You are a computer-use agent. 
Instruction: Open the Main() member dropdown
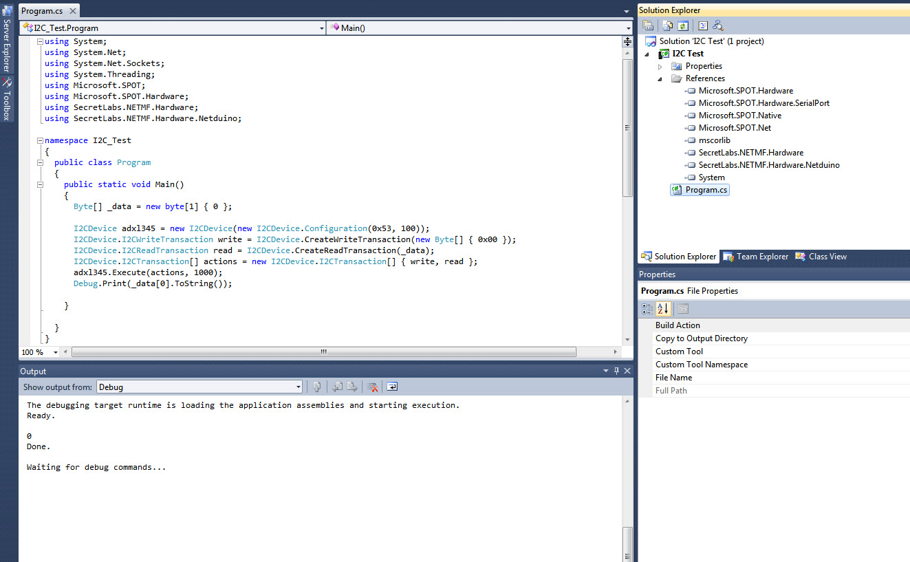pos(629,28)
